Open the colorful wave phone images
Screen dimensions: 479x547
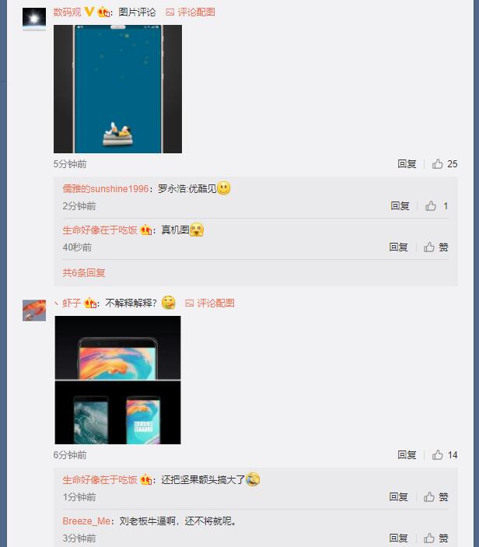point(118,380)
